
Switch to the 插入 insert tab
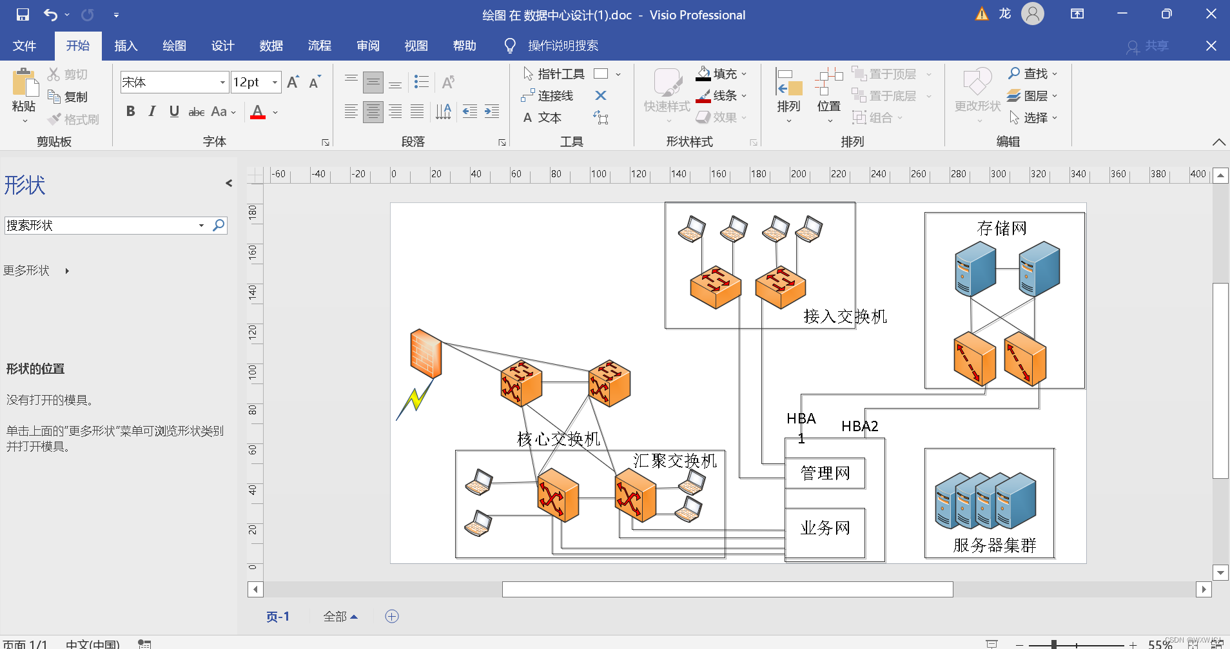[x=126, y=46]
